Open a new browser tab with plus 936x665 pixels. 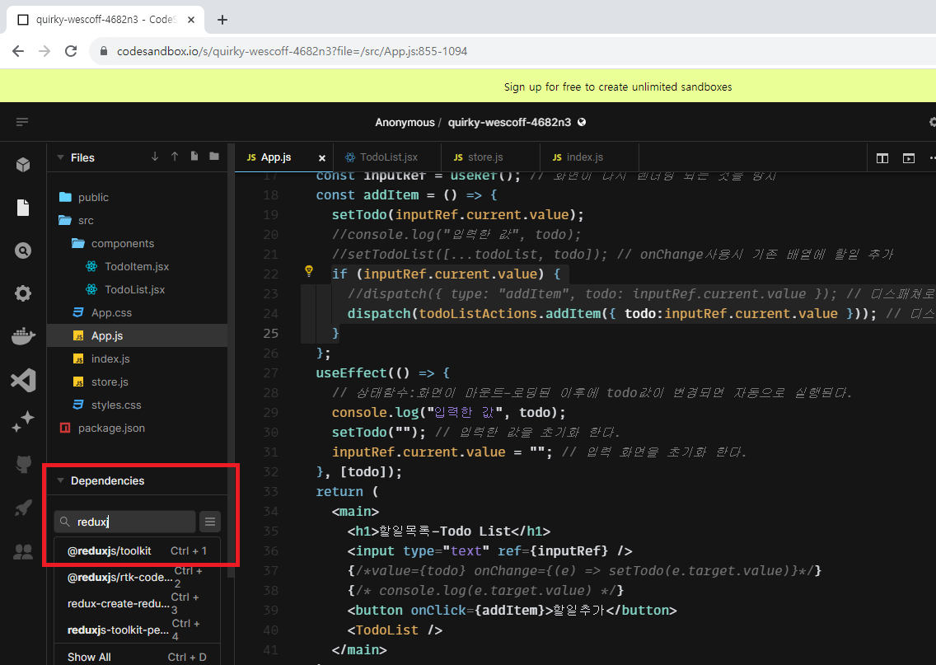pyautogui.click(x=222, y=20)
